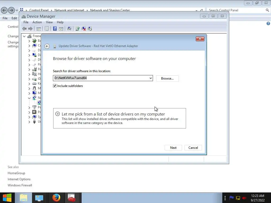Screen dimensions: 271x203
Task: Click the taskbar clock showing 12:23 AM
Action: [x=258, y=198]
